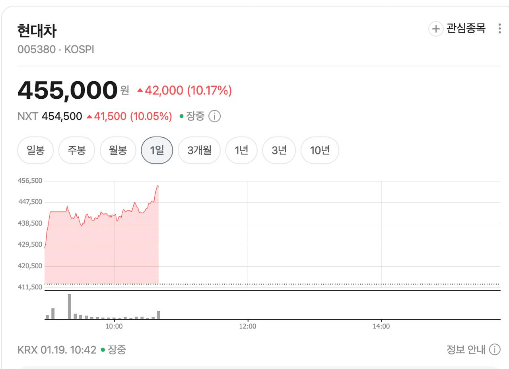Click the info icon beside 정보 안내
The image size is (509, 369).
(494, 349)
